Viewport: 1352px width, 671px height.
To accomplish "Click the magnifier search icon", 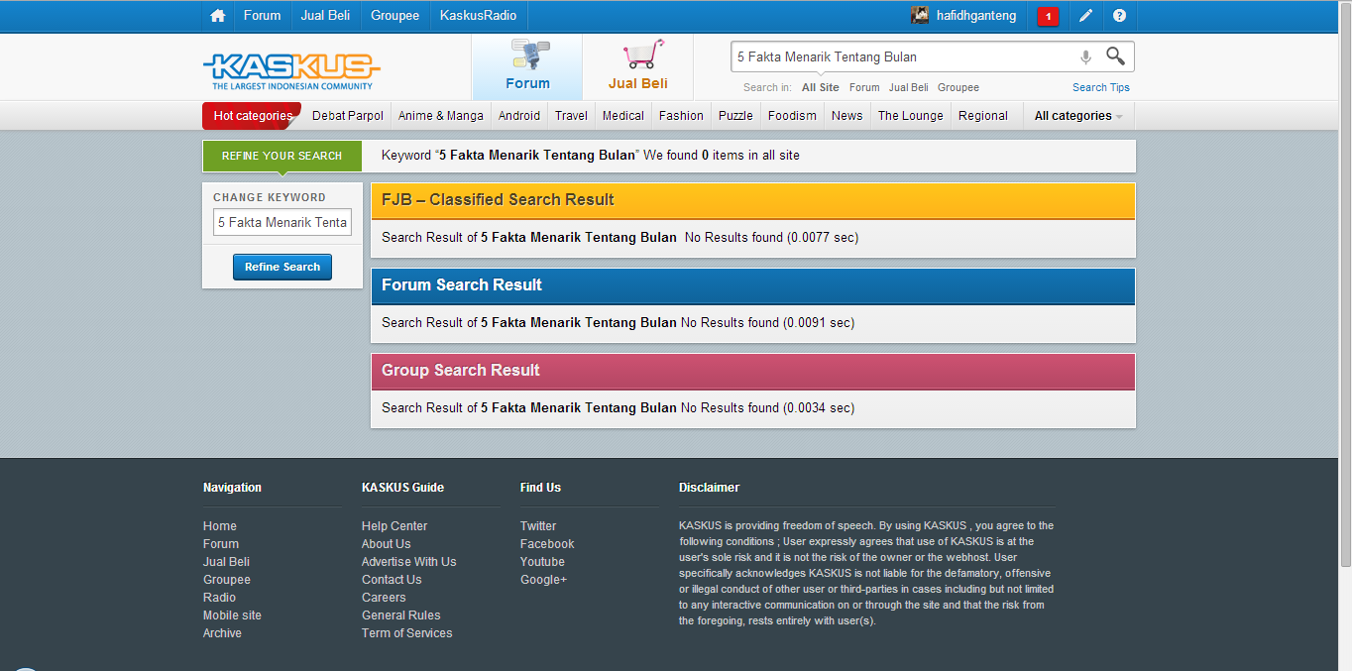I will pos(1115,56).
